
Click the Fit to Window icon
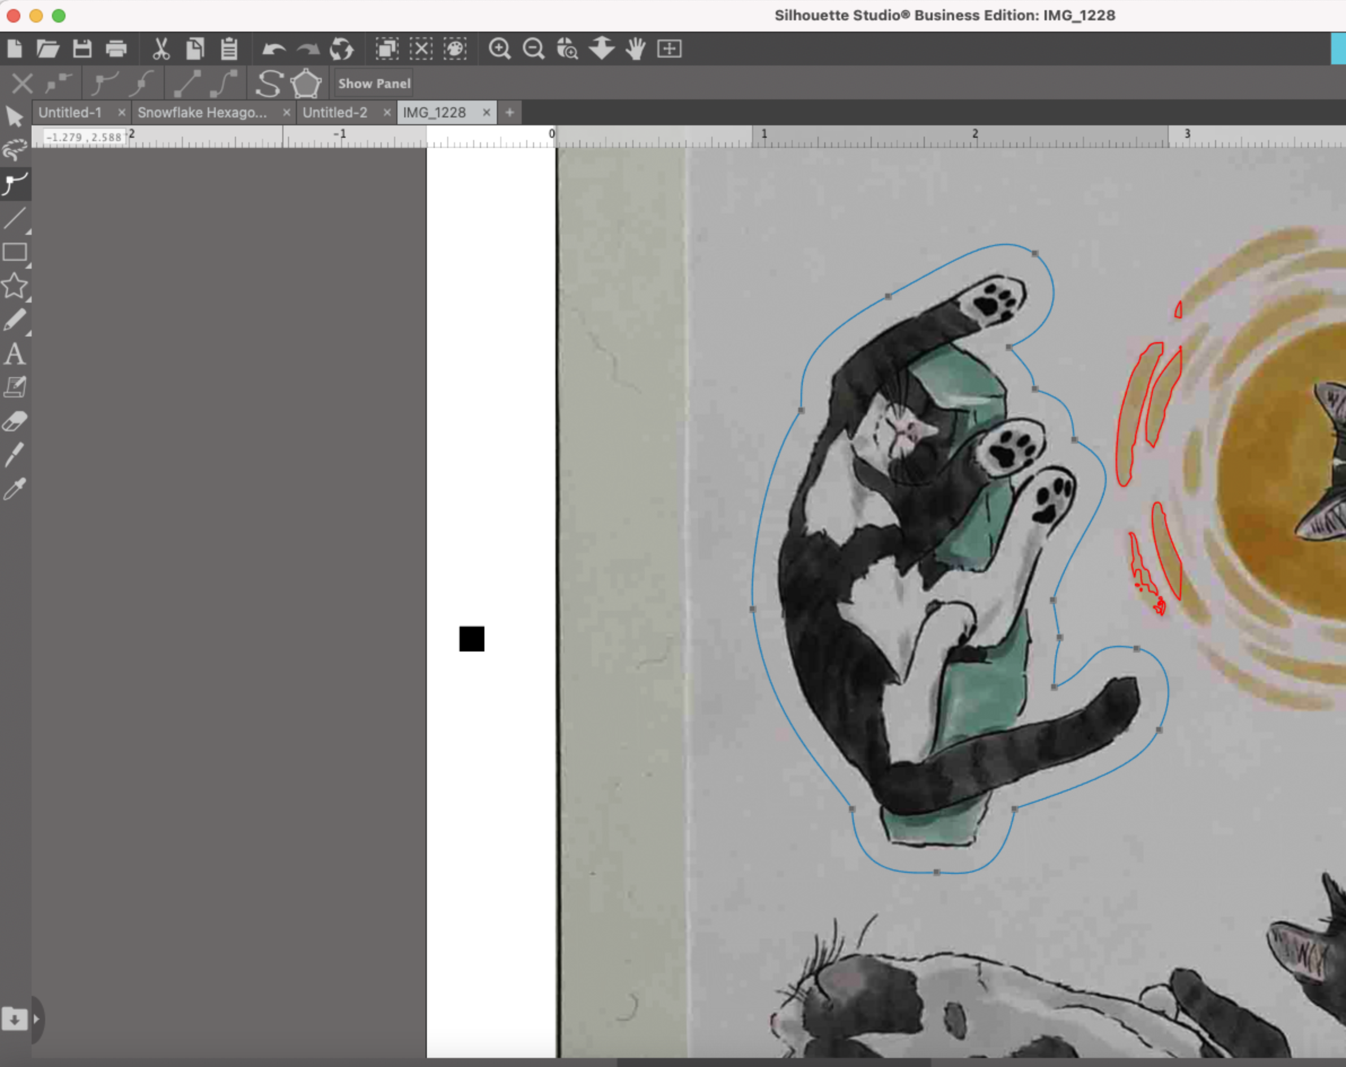(x=669, y=48)
